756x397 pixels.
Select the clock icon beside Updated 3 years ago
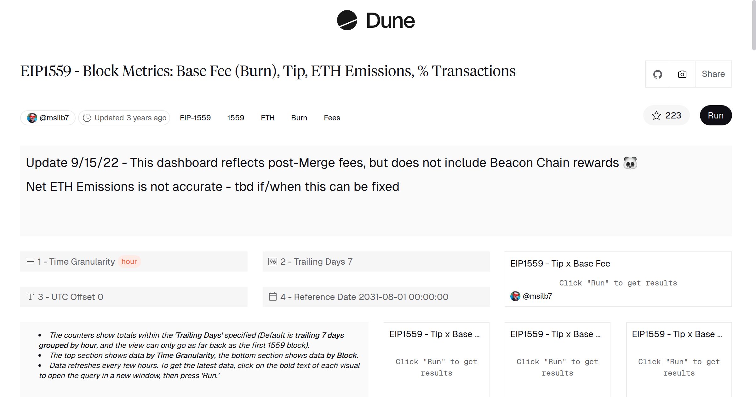coord(88,118)
